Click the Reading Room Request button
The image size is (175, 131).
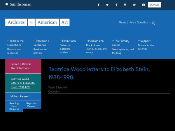pyautogui.click(x=14, y=106)
